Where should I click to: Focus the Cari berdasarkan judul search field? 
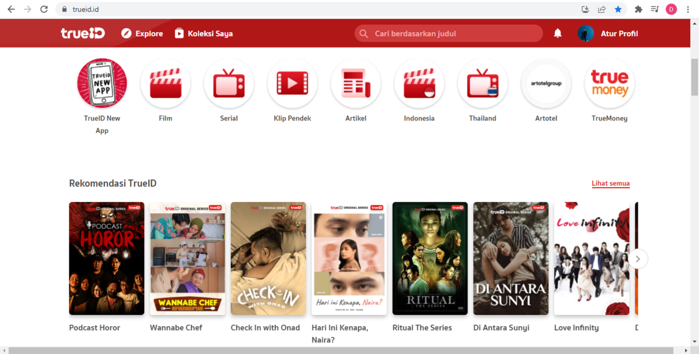click(x=448, y=33)
